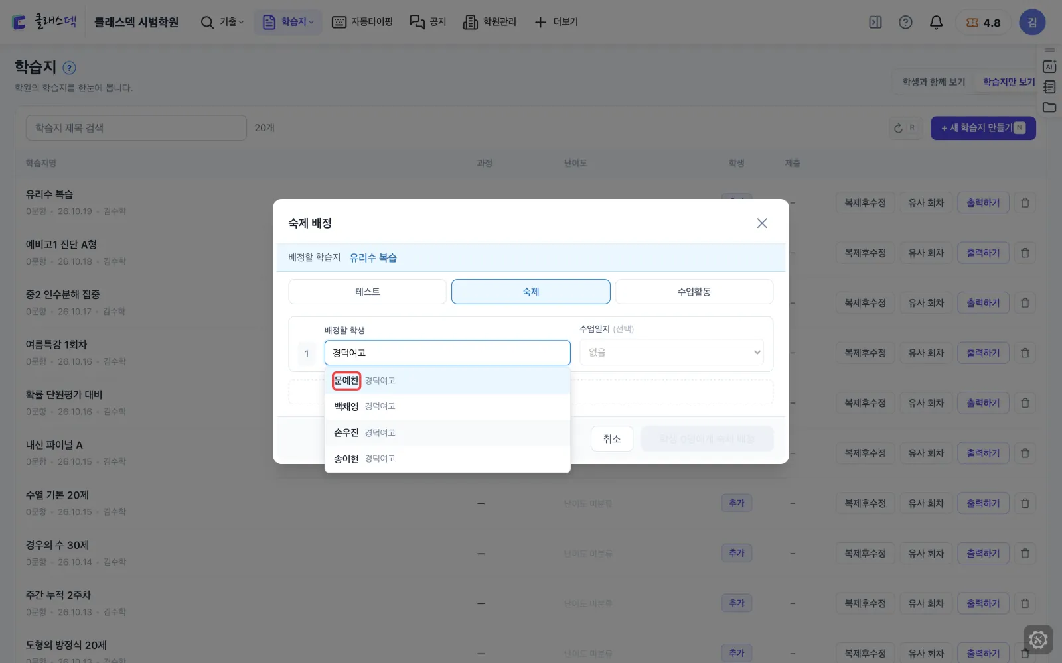Screen dimensions: 1062x663
Task: Click 추가 student for 수열 기본 20제
Action: click(737, 503)
